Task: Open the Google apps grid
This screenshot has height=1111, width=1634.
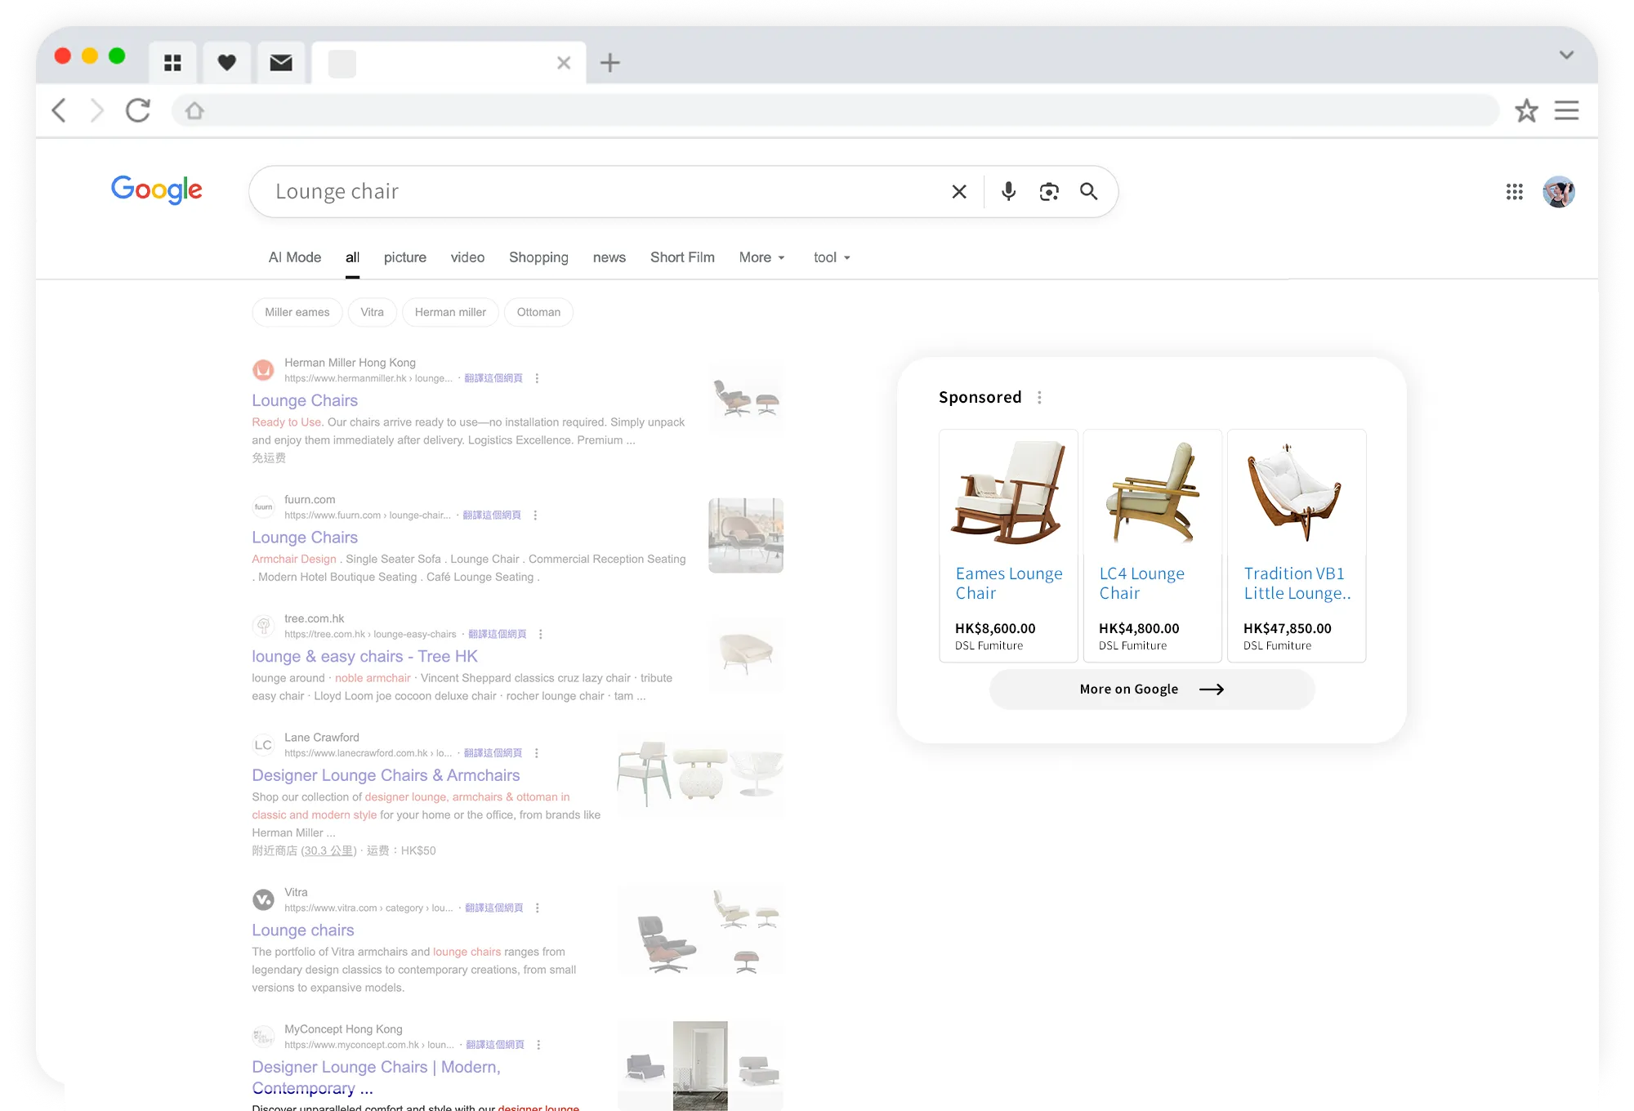Action: point(1514,191)
